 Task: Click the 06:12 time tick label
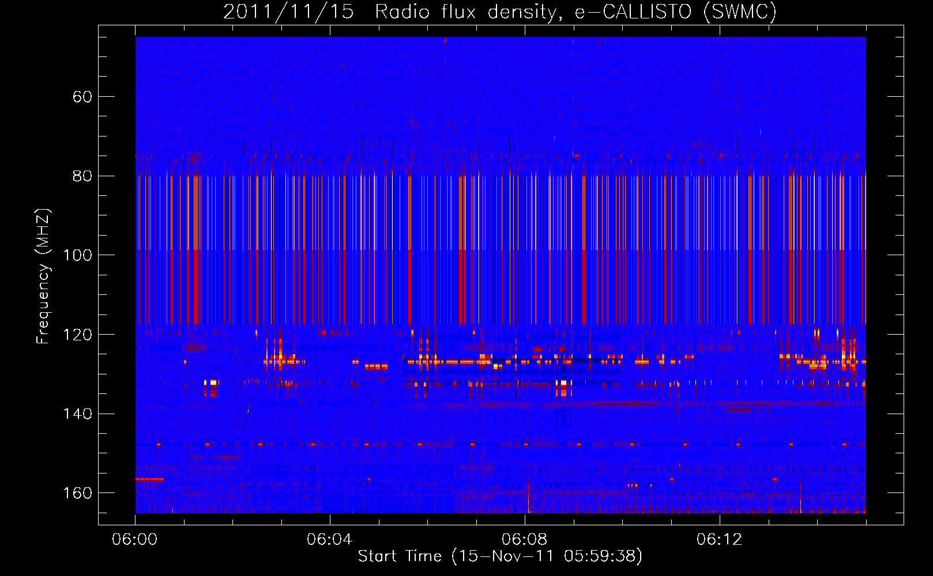coord(719,540)
